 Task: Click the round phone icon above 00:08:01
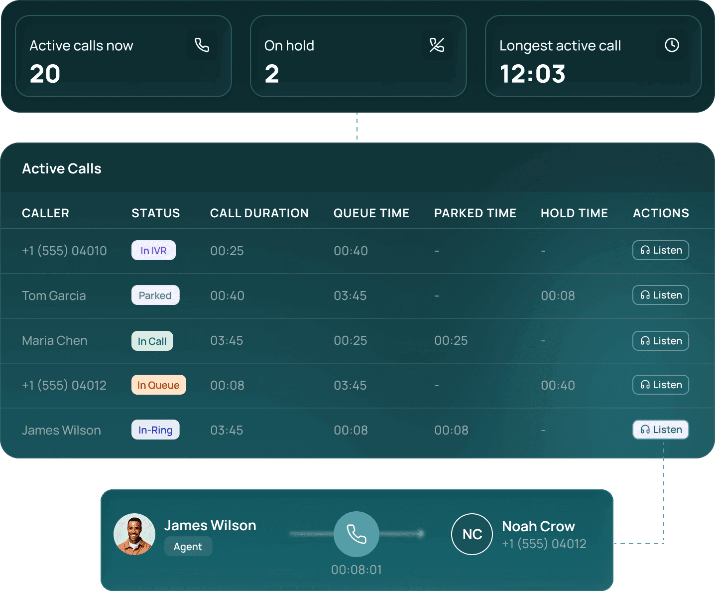coord(357,534)
